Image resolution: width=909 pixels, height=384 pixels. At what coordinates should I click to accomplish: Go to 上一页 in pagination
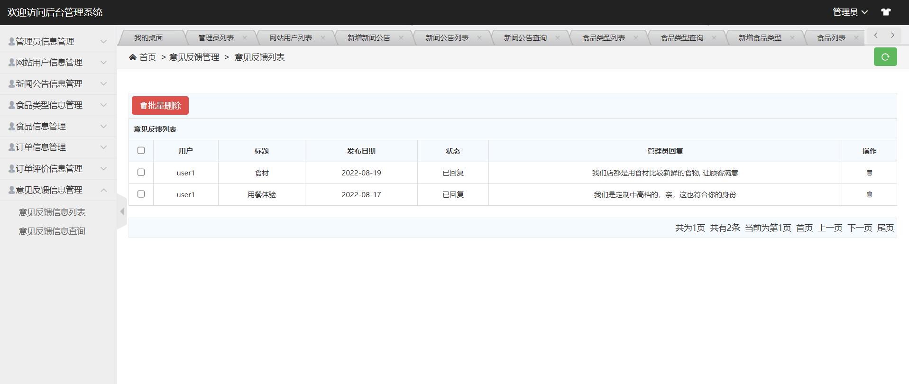(830, 228)
